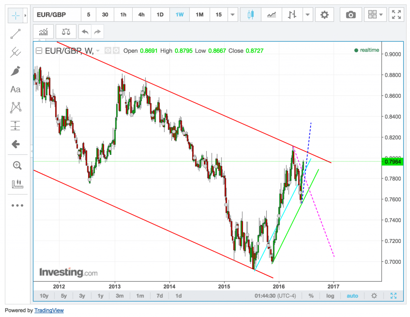Toggle the auto scale option
The image size is (410, 317).
pyautogui.click(x=352, y=296)
